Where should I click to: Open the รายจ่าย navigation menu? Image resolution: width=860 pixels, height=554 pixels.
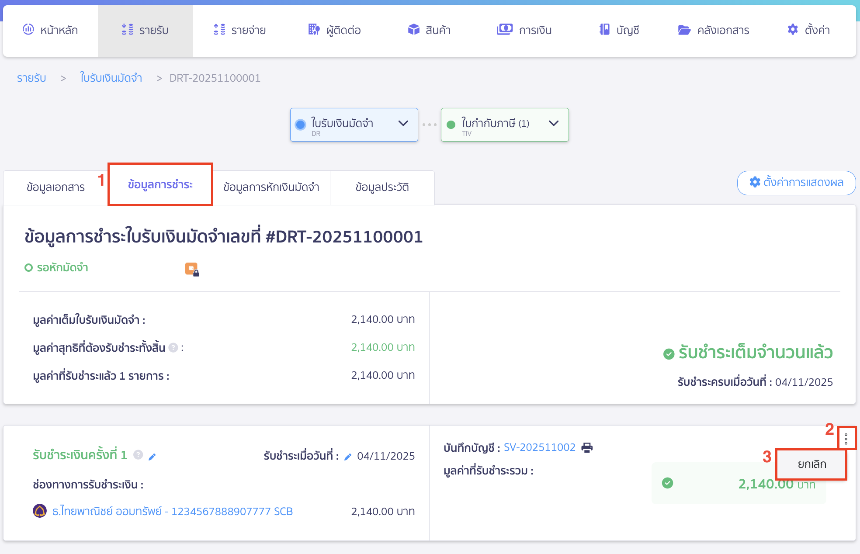coord(240,30)
